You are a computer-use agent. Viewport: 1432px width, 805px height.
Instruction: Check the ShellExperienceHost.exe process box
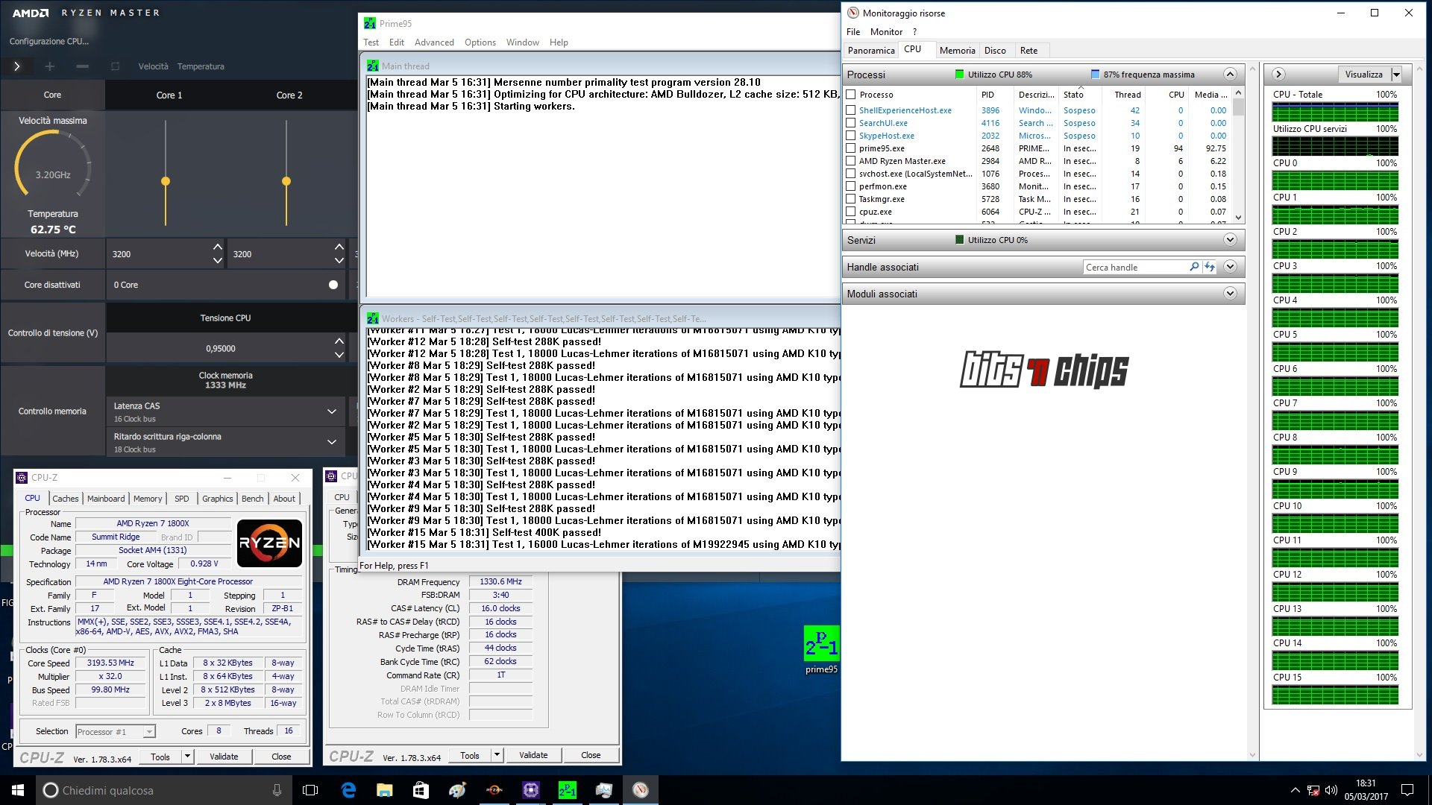[850, 110]
